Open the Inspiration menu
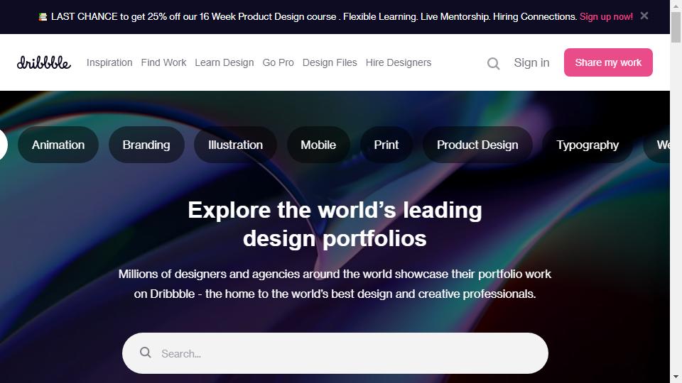The width and height of the screenshot is (682, 383). [109, 62]
